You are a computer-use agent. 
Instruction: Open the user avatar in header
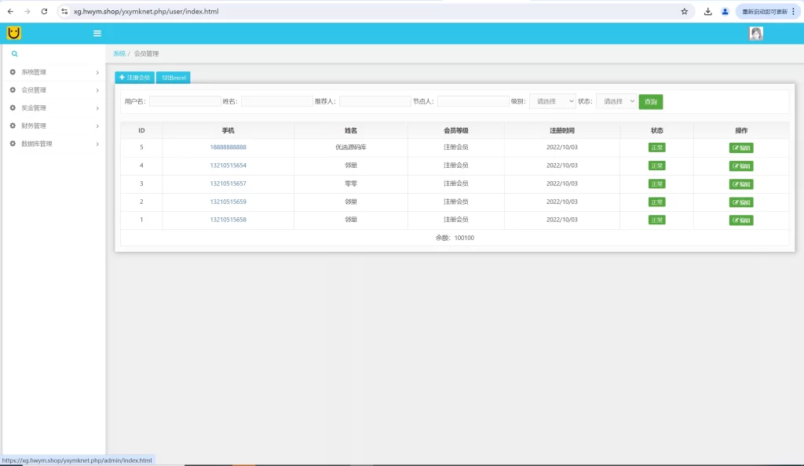[x=756, y=33]
